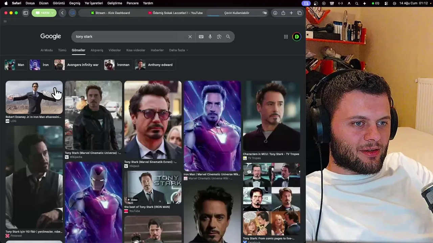433x243 pixels.
Task: Open Control Center in the menu bar
Action: click(x=386, y=3)
